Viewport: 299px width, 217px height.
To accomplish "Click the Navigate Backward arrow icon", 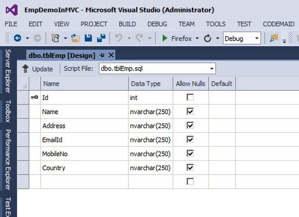I will click(x=17, y=38).
